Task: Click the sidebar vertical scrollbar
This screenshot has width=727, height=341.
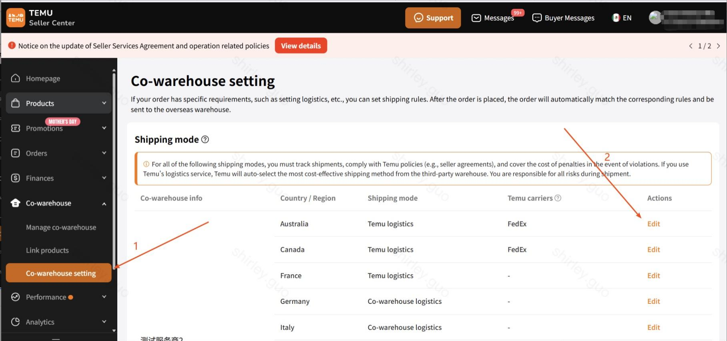Action: [x=114, y=170]
